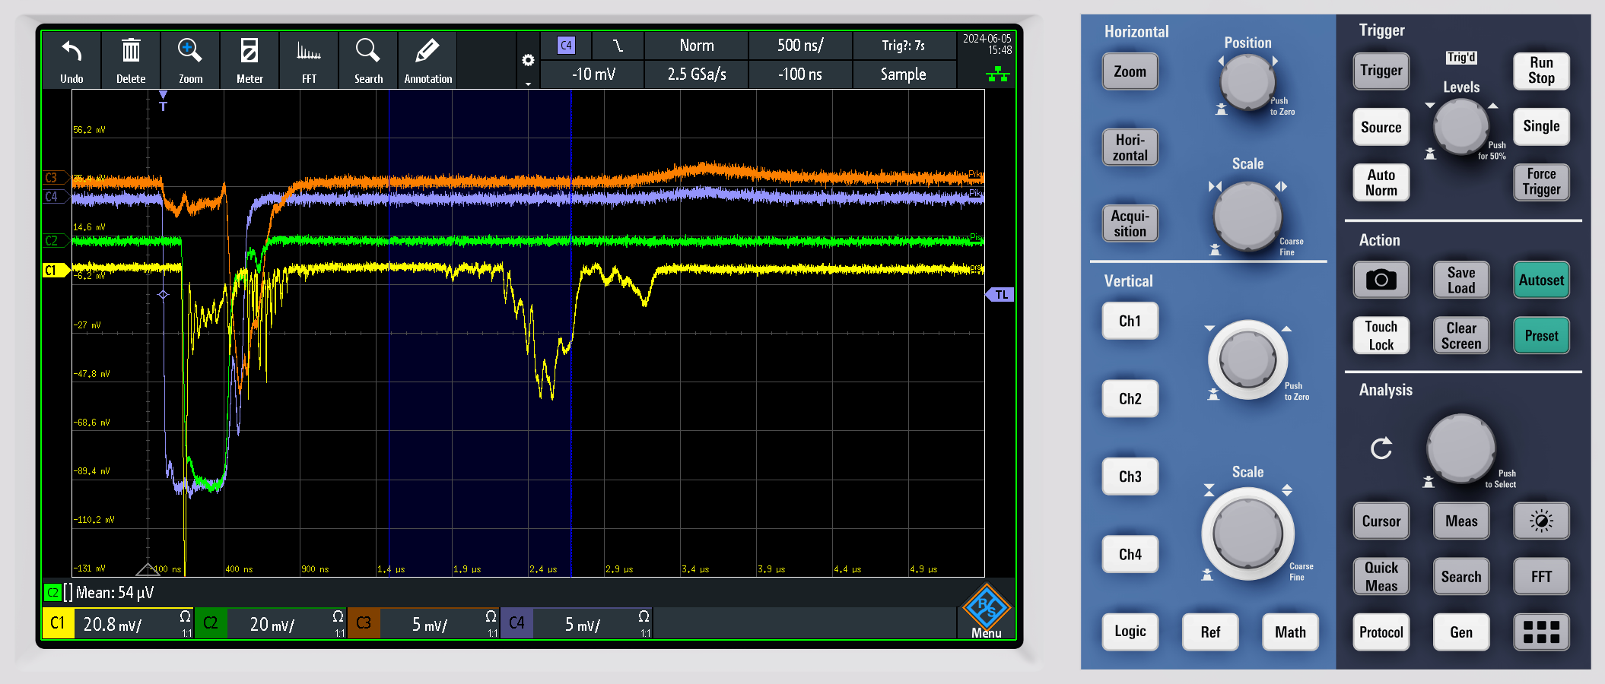
Task: Click the horizontal Scale knob
Action: (x=1247, y=216)
